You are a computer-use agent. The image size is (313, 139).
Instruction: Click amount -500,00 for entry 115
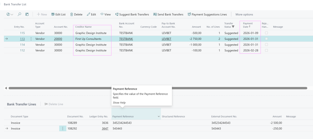pyautogui.click(x=197, y=33)
